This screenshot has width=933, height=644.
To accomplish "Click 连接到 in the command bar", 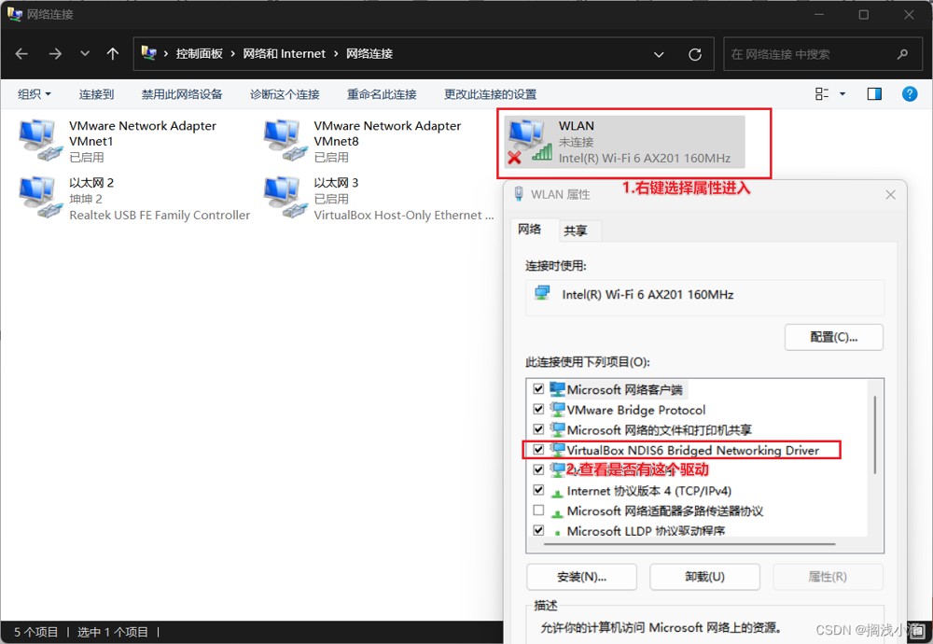I will [x=96, y=94].
